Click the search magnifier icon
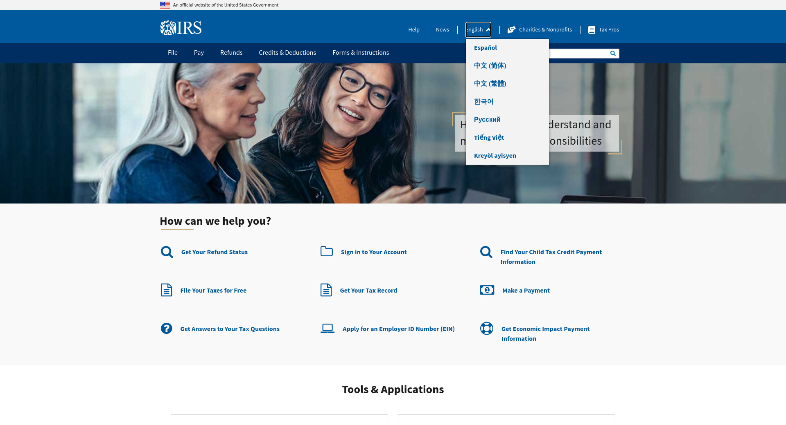The image size is (786, 425). click(x=613, y=54)
